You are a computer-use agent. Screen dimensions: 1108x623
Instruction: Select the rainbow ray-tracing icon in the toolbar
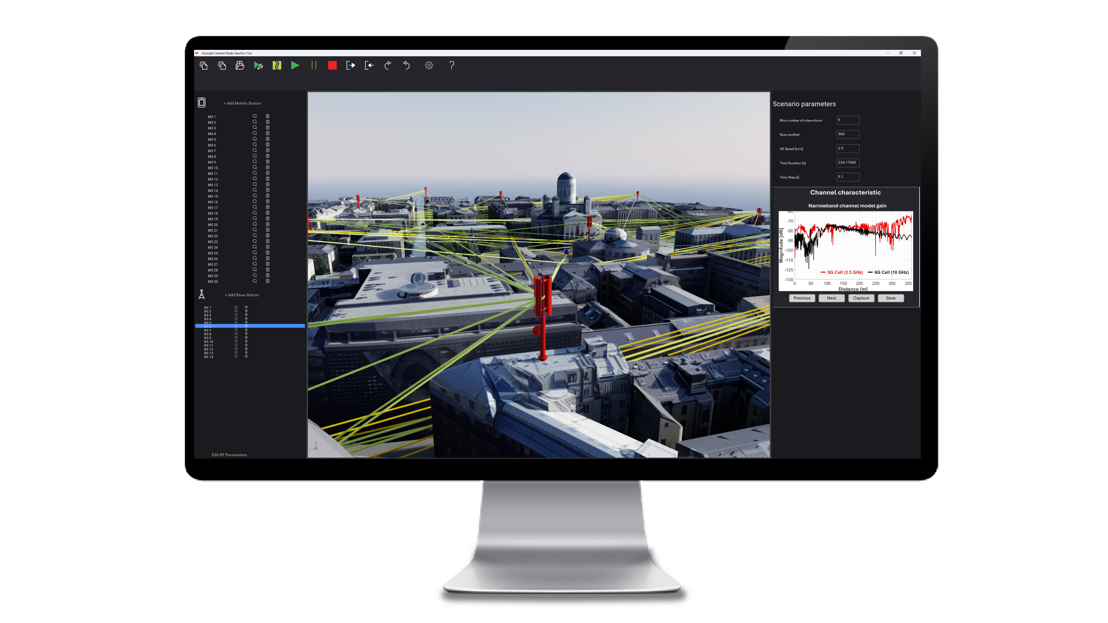click(x=277, y=65)
